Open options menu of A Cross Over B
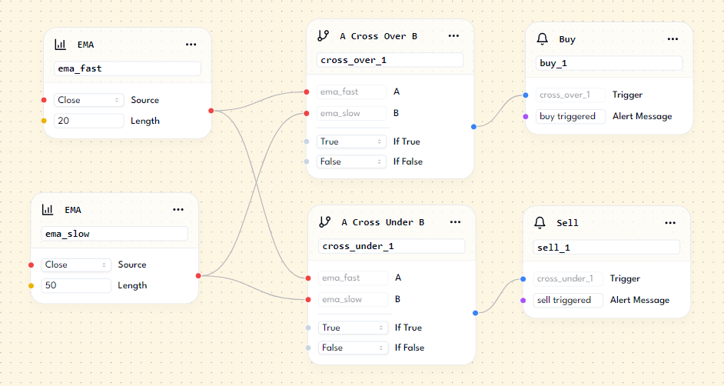This screenshot has width=724, height=386. pos(453,36)
